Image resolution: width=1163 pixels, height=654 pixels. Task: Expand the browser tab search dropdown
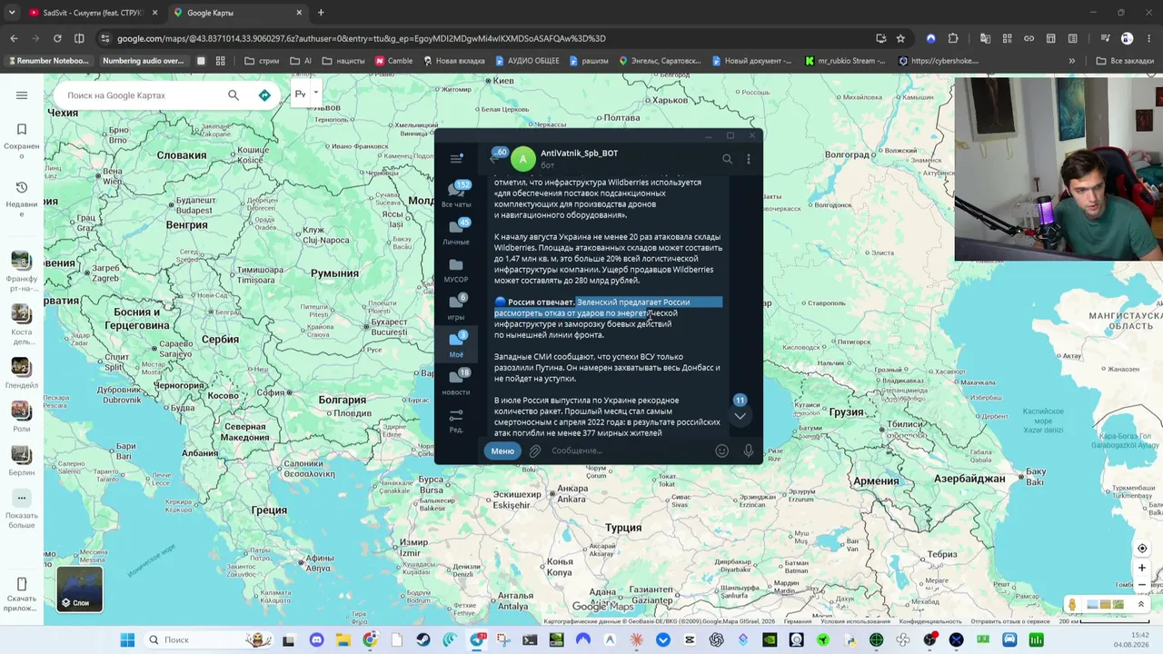tap(11, 13)
